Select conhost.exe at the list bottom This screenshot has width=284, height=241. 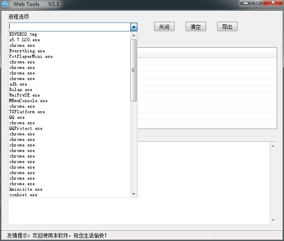pyautogui.click(x=69, y=195)
